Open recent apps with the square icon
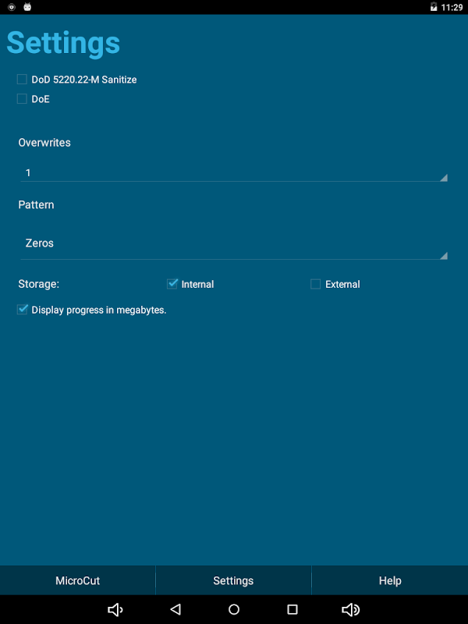Screen dimensions: 468x624 coord(292,609)
